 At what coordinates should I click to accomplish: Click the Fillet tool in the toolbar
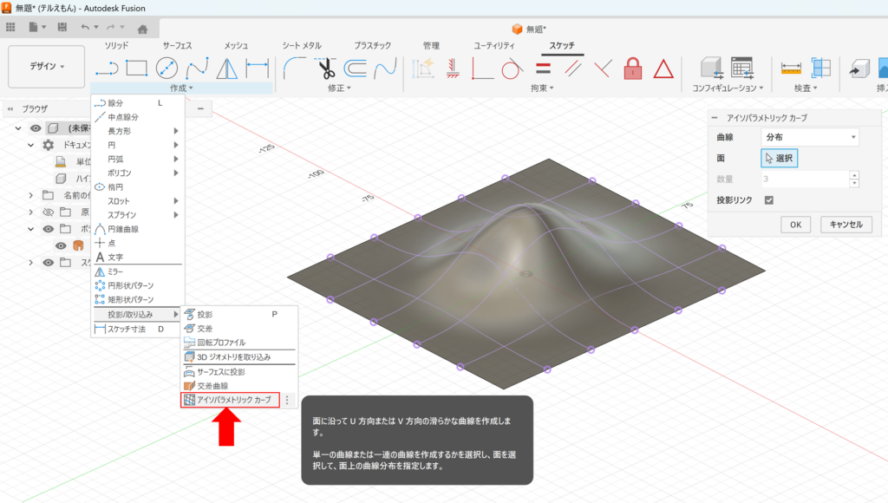point(297,68)
